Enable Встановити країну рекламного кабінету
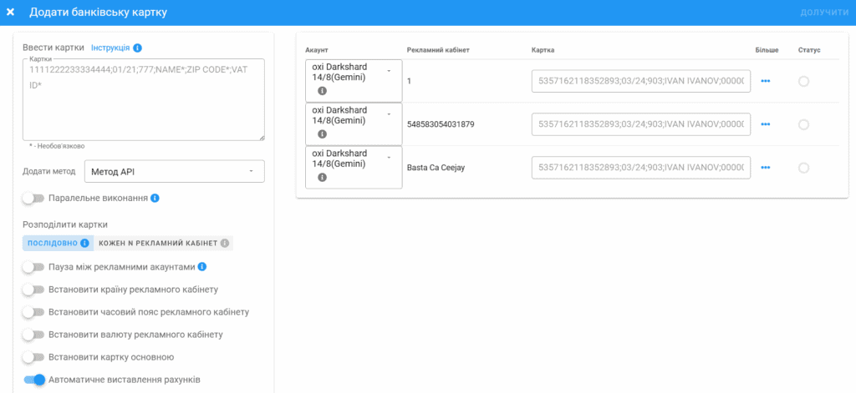This screenshot has width=856, height=393. pyautogui.click(x=33, y=290)
